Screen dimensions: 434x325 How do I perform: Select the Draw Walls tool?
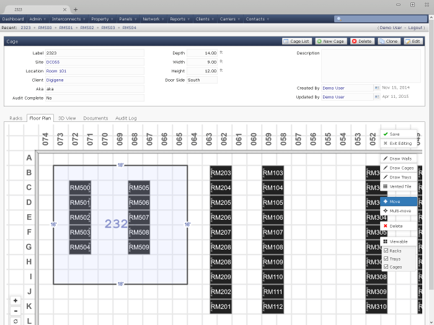[x=399, y=159]
